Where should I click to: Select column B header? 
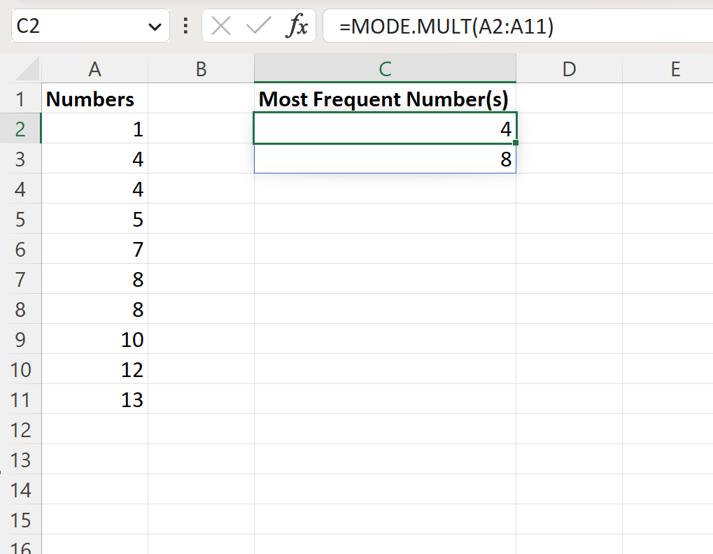[201, 69]
